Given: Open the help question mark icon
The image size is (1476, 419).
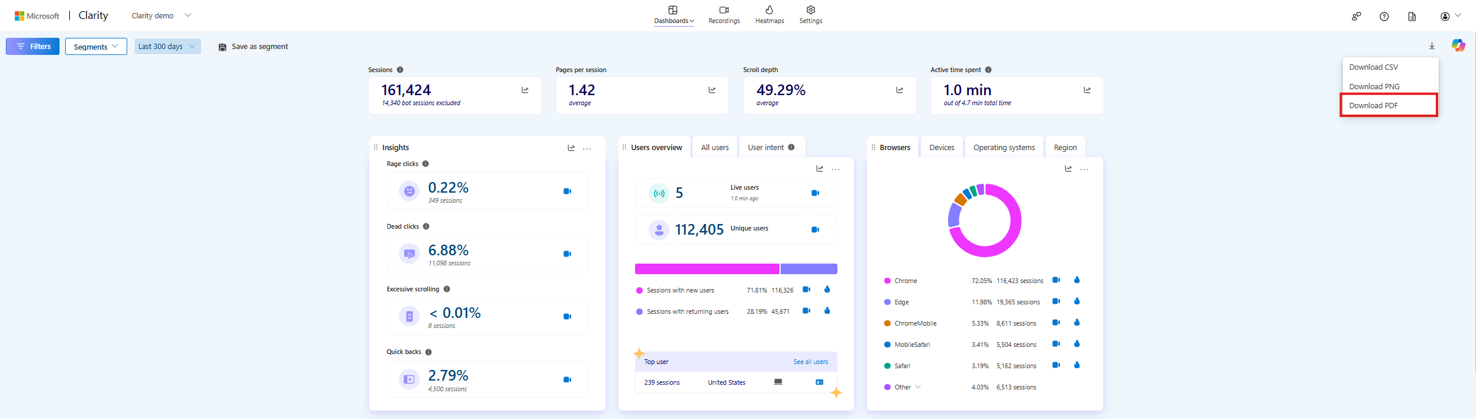Looking at the screenshot, I should click(x=1384, y=17).
